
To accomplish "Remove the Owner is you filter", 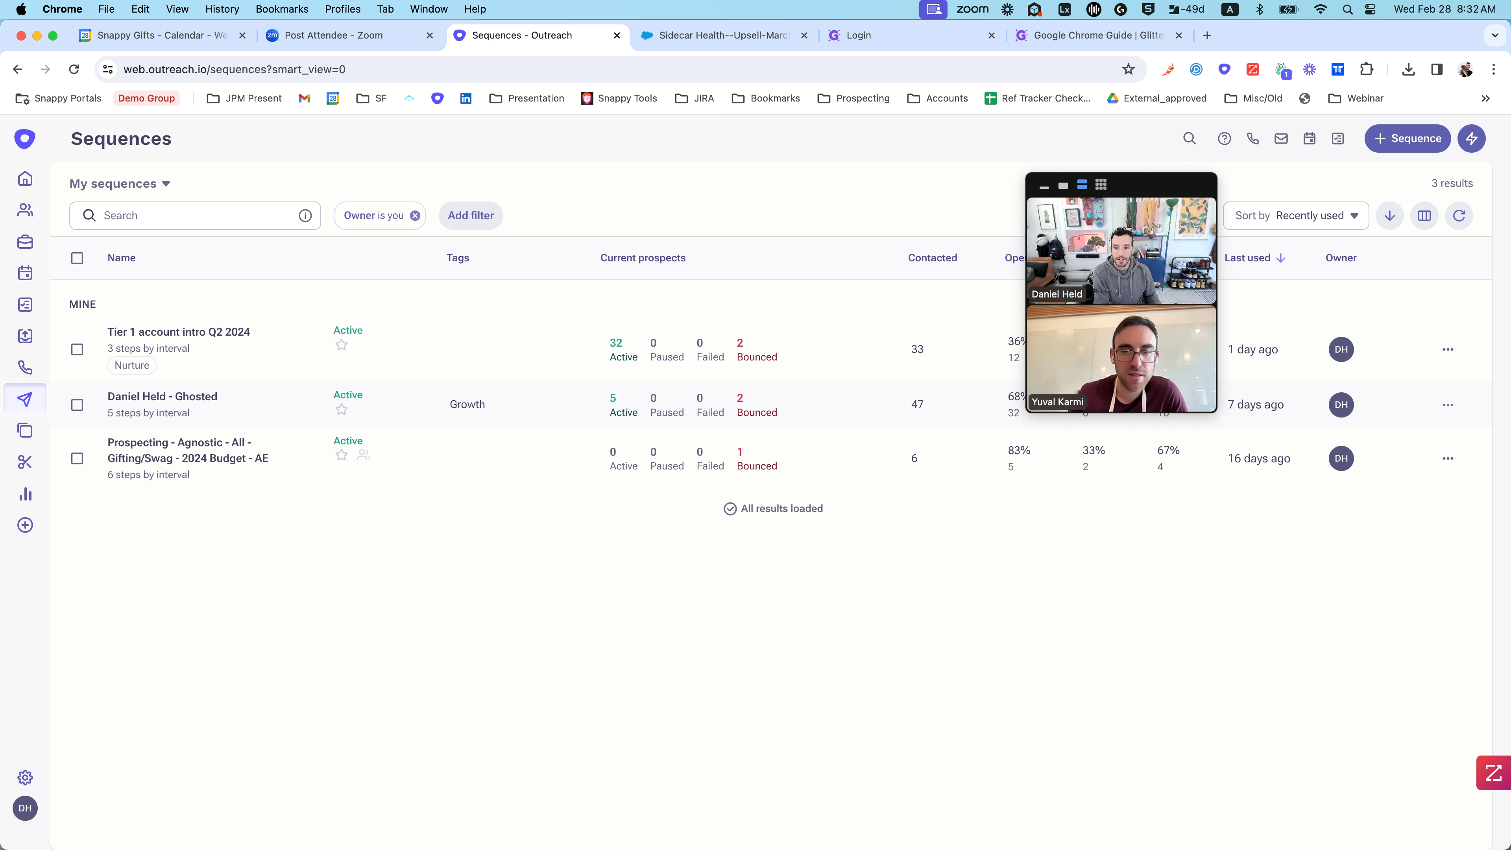I will point(415,215).
